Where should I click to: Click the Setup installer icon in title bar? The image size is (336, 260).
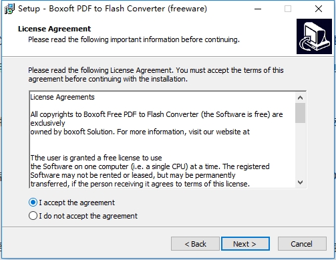coord(9,9)
